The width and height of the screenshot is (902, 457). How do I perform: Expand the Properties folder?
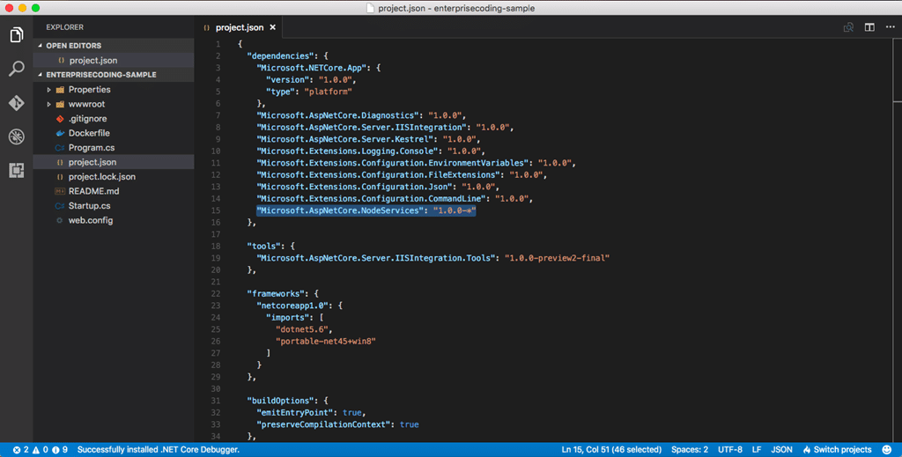tap(49, 90)
